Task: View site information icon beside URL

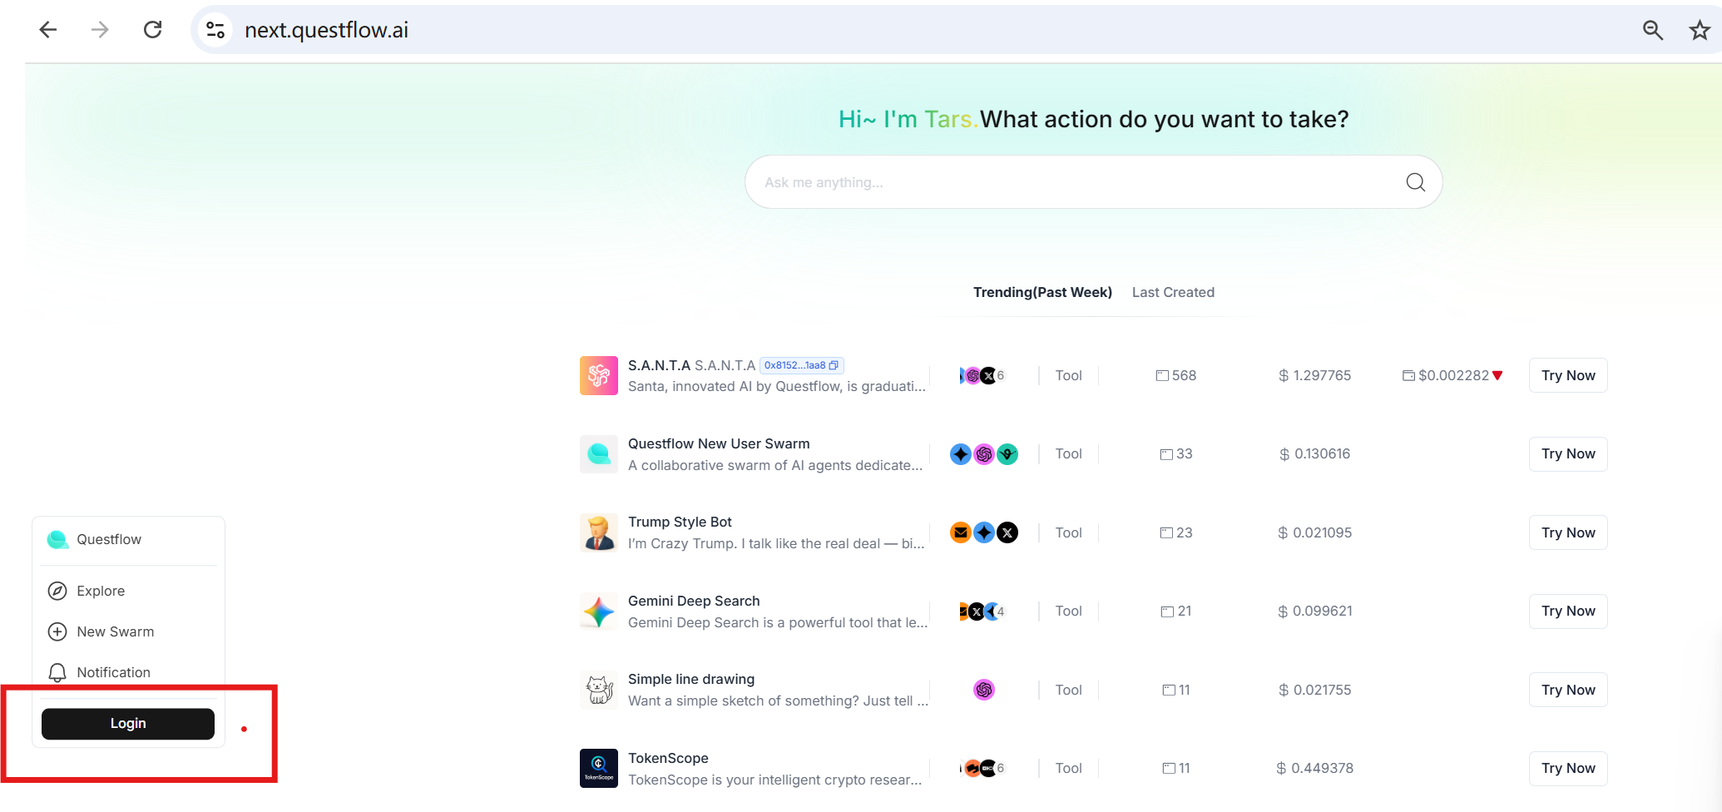Action: (215, 30)
